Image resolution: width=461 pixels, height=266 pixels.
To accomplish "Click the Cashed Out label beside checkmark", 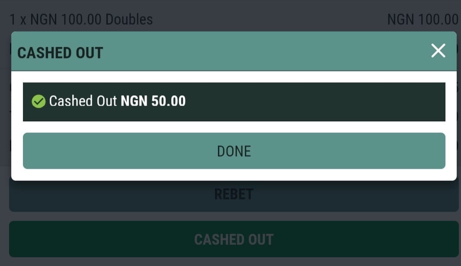I will tap(83, 101).
